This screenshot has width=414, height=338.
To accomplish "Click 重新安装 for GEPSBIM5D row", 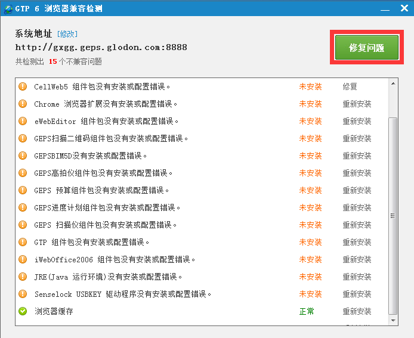I will tap(357, 156).
